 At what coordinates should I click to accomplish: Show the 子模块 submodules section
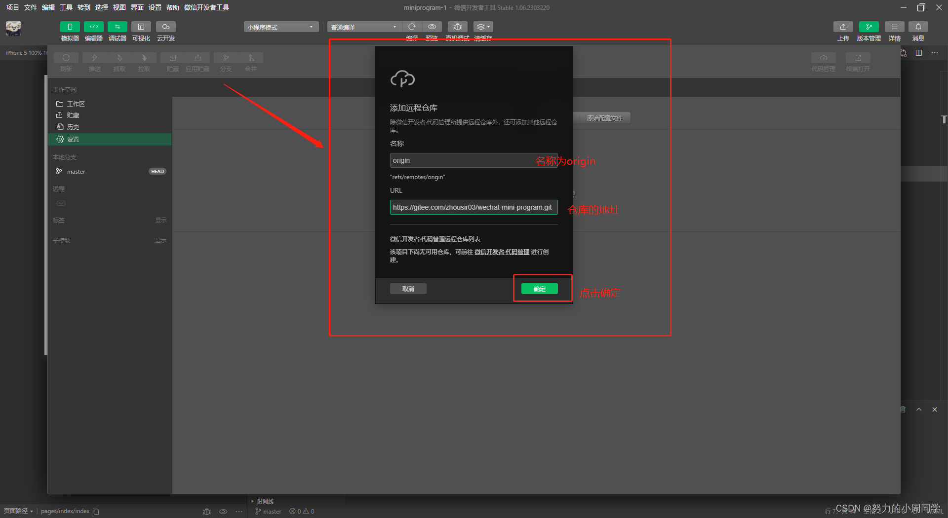pyautogui.click(x=161, y=240)
